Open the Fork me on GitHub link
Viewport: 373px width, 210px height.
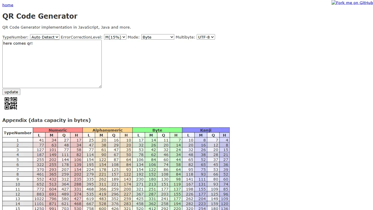pyautogui.click(x=352, y=3)
